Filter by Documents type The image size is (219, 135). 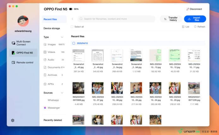[54, 67]
